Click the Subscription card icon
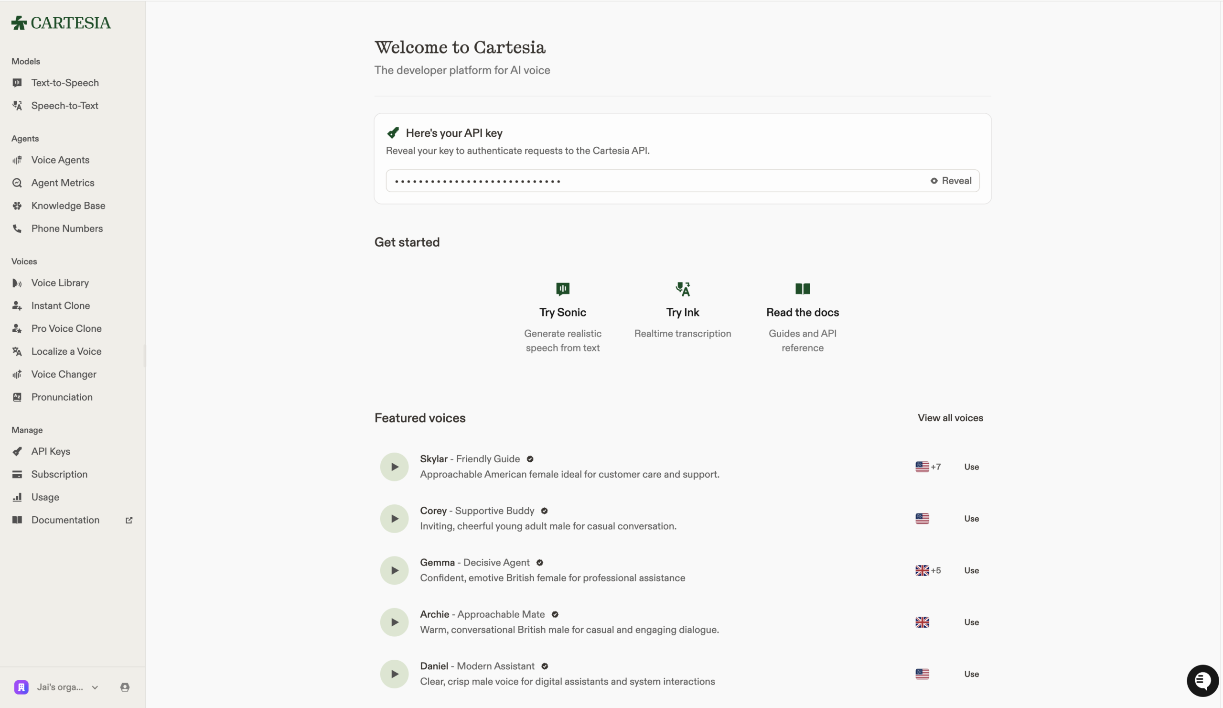This screenshot has width=1223, height=708. click(x=17, y=474)
